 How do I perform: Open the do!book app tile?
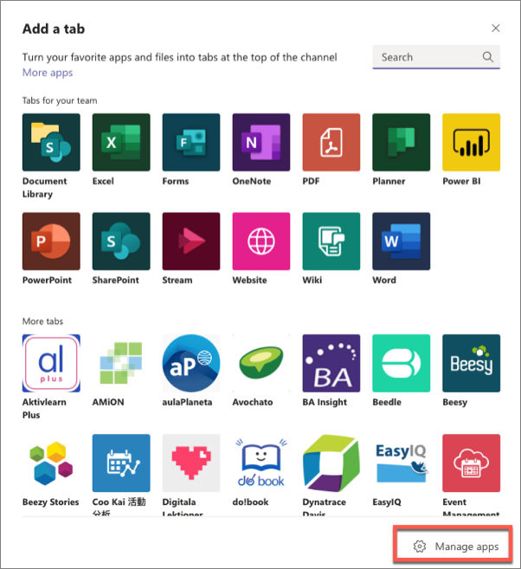pyautogui.click(x=261, y=462)
